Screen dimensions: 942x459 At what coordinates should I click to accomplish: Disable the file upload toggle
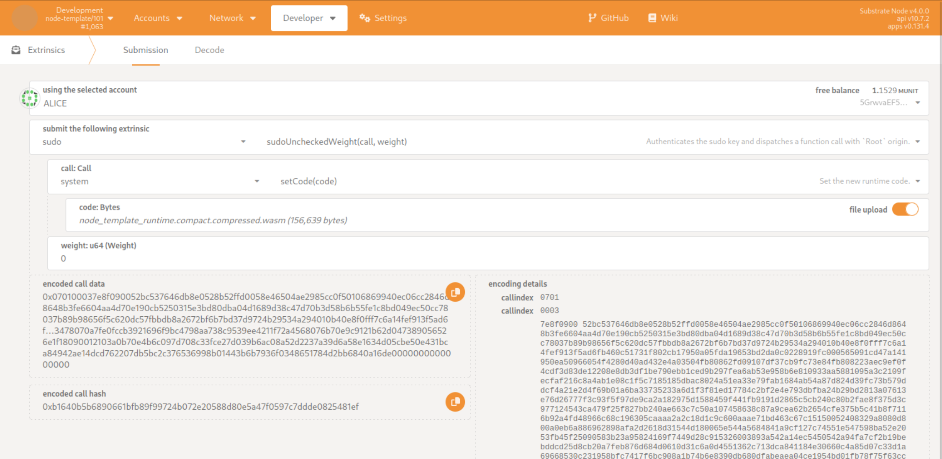pos(905,209)
